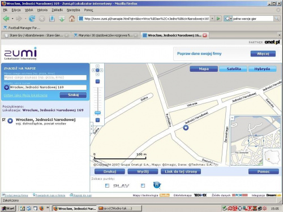This screenshot has height=212, width=283.
Task: Click the city and street address field
Action: pos(48,87)
